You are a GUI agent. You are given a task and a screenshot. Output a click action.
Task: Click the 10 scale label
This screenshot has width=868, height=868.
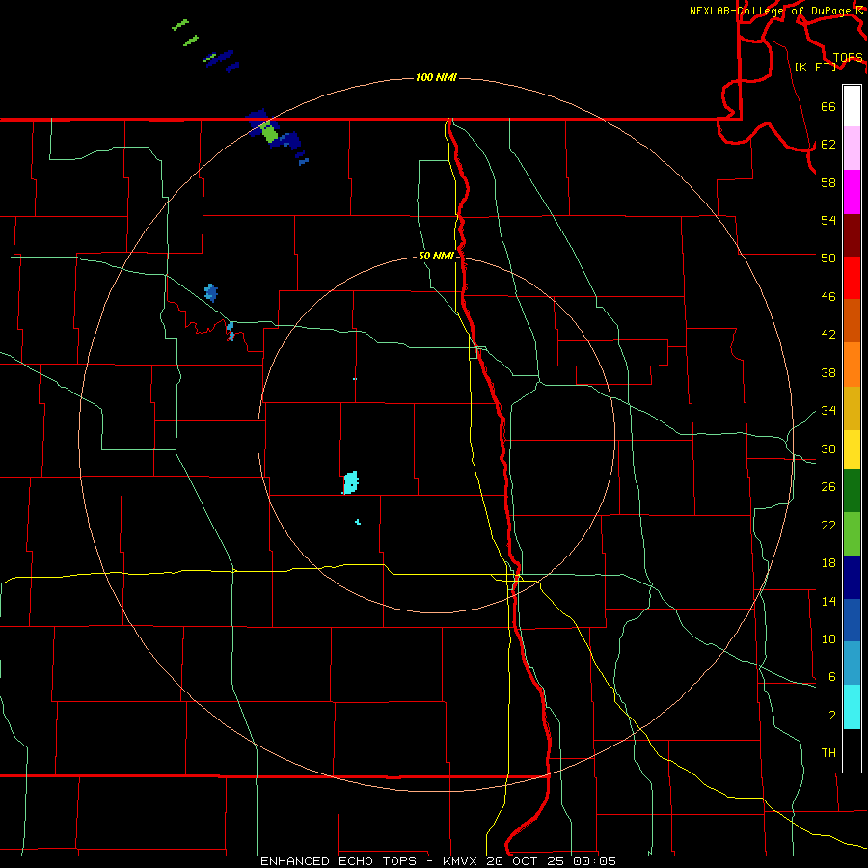[828, 639]
